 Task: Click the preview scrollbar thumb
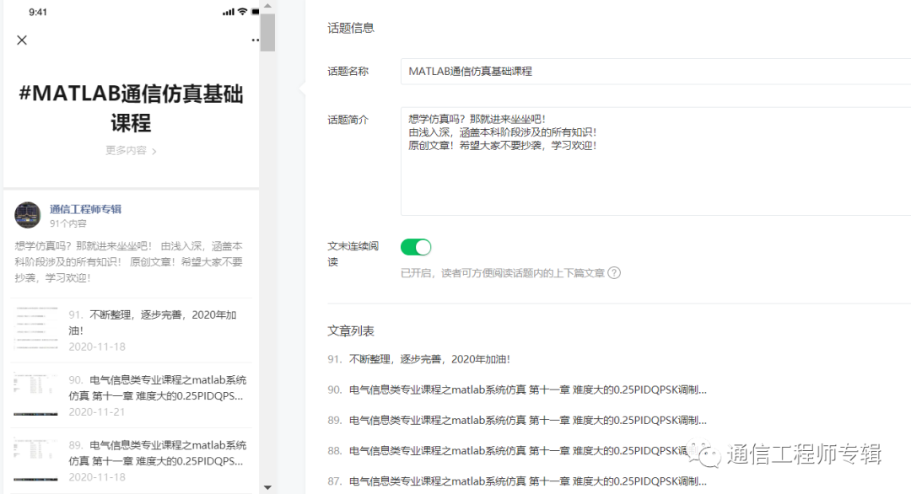267,32
